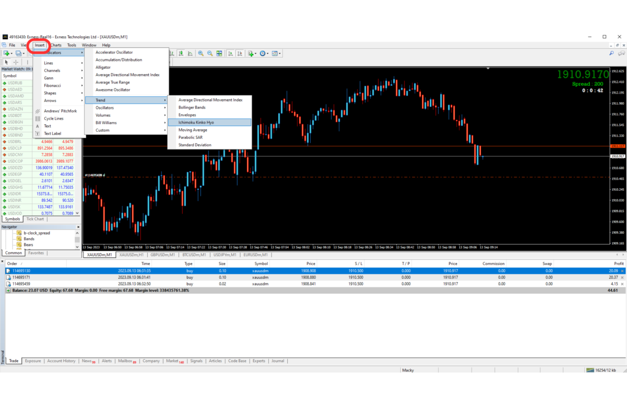
Task: Open the Tools menu
Action: (x=72, y=45)
